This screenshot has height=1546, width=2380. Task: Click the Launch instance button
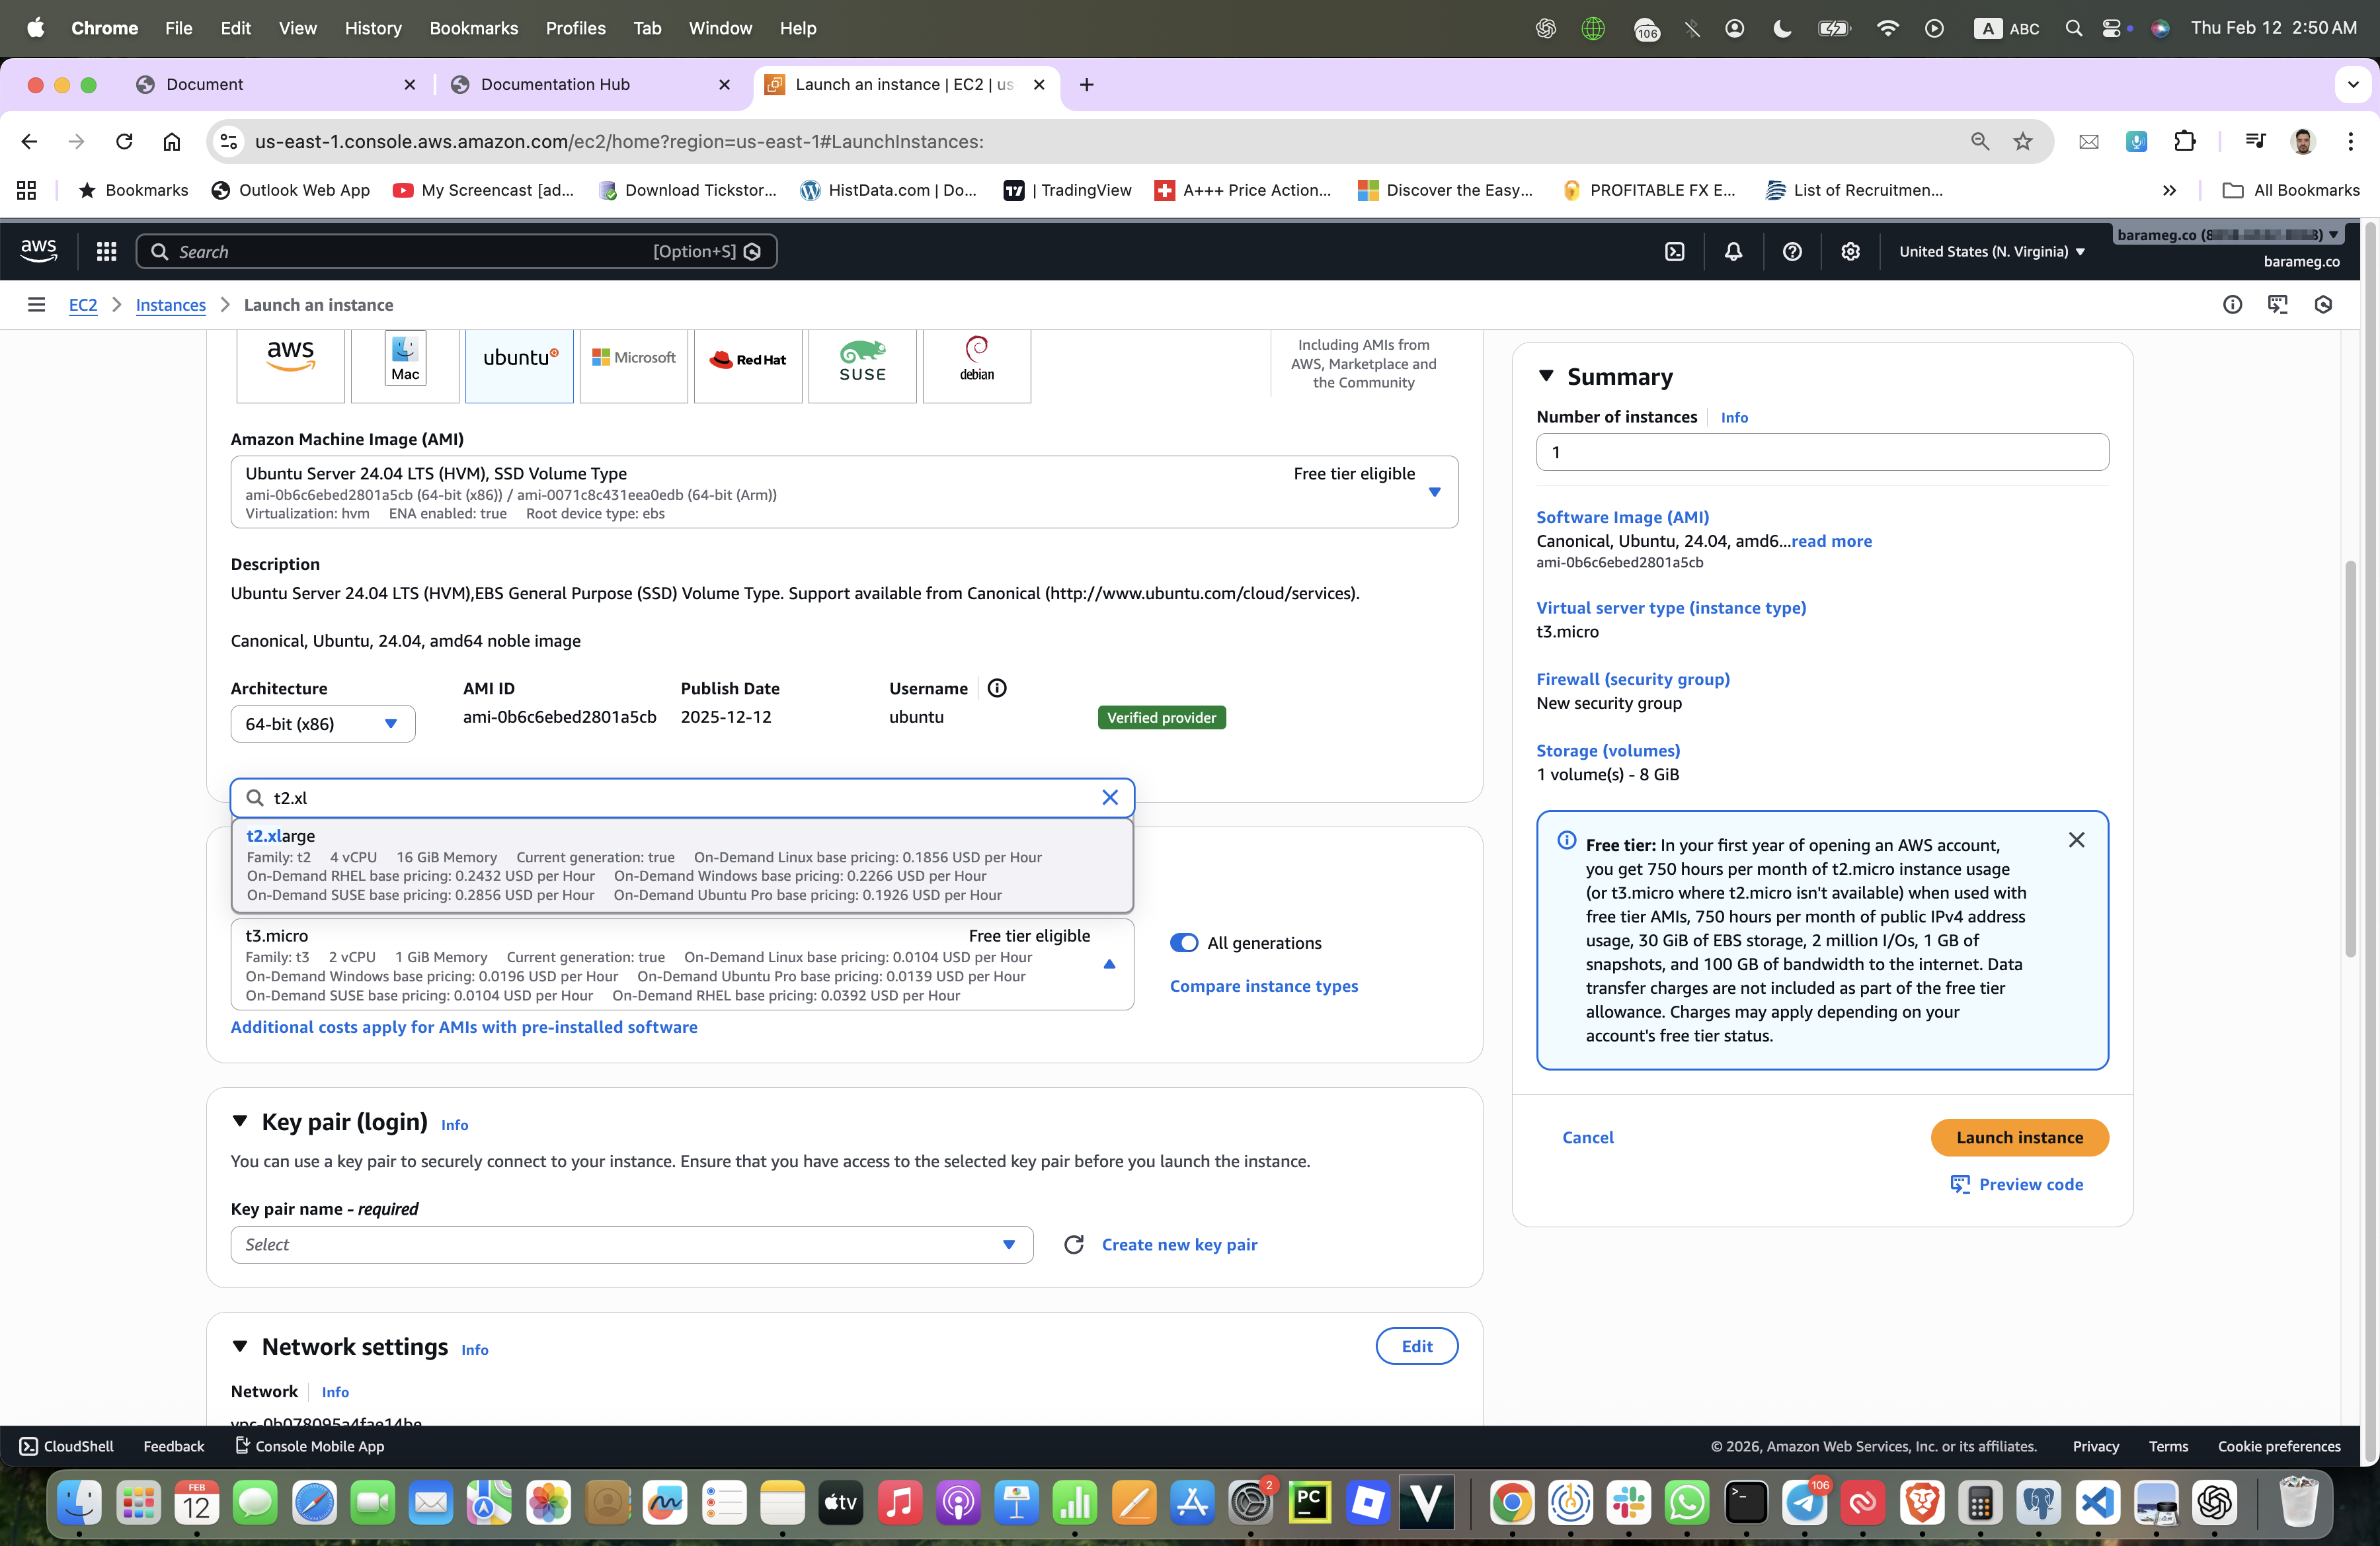pos(2018,1137)
